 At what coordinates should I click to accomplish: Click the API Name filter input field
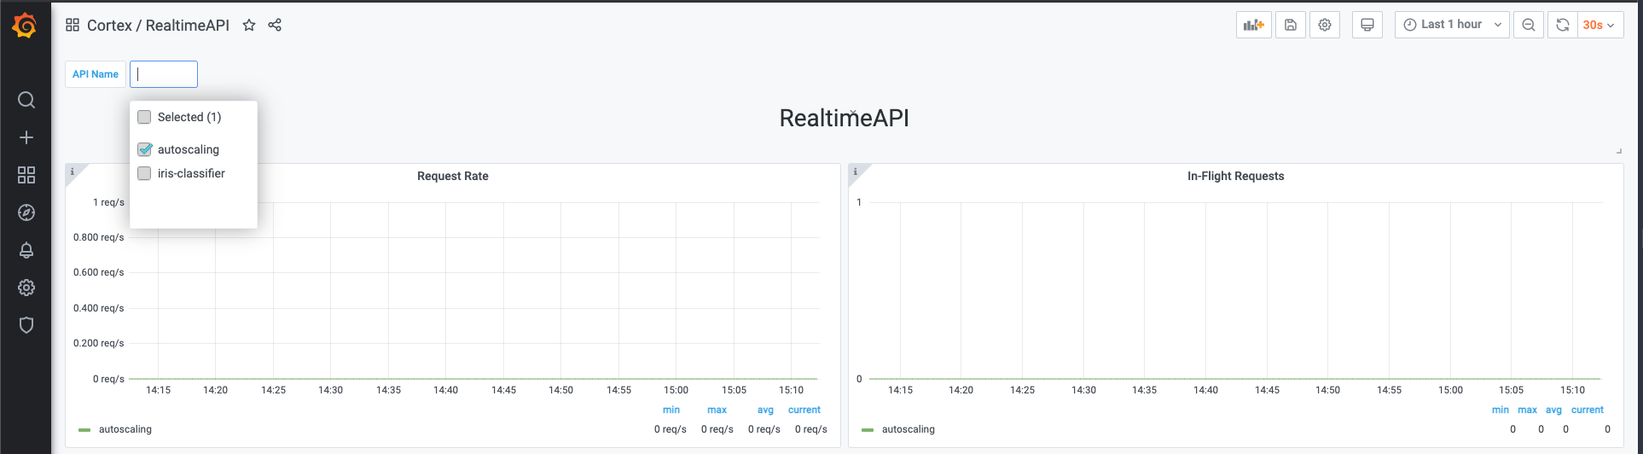point(164,74)
